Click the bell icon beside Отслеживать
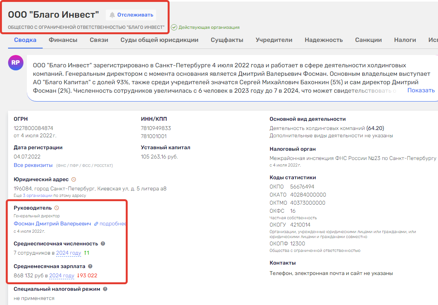Screen dimensions: 438x305 click(112, 15)
